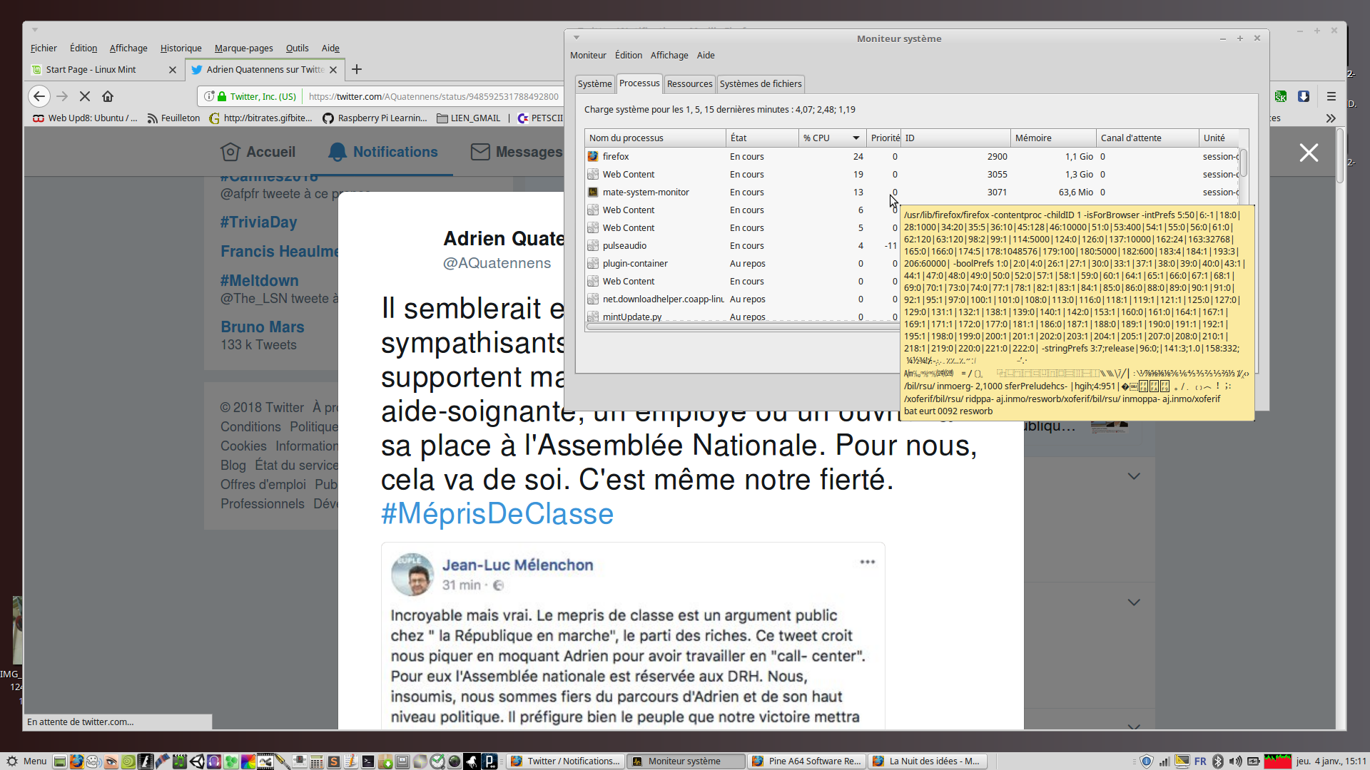
Task: Select the pulseaudio process row
Action: pyautogui.click(x=624, y=246)
